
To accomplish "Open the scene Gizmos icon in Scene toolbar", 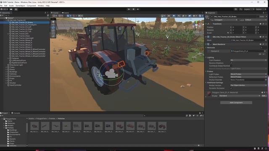I will [200, 16].
